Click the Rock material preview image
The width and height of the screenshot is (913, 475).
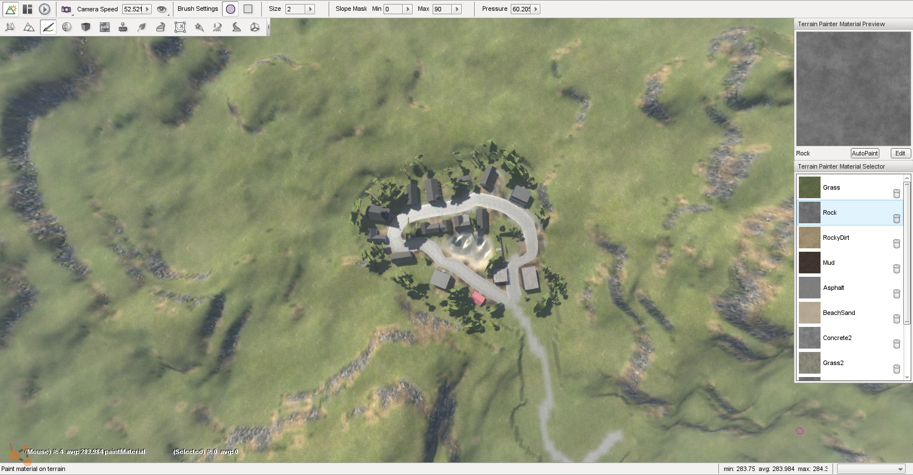pos(853,89)
